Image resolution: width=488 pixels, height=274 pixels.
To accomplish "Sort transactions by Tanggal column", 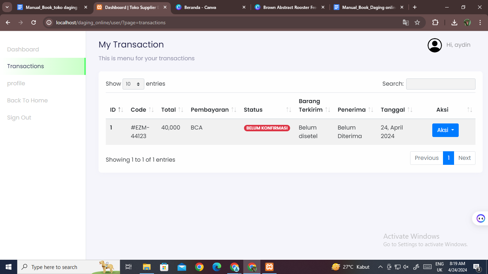I will click(397, 110).
